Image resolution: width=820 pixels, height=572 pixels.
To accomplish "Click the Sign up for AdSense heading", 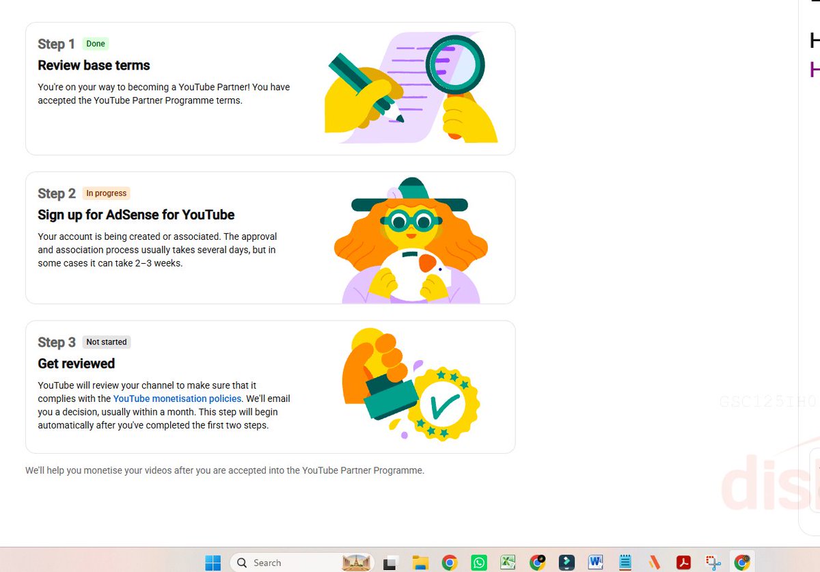I will [136, 215].
